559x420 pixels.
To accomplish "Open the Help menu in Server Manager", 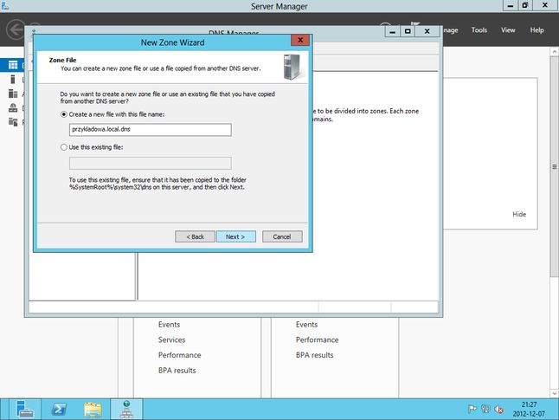I will point(537,30).
